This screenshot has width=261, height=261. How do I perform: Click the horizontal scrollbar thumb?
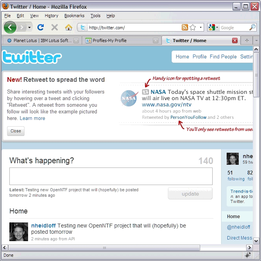[104, 247]
